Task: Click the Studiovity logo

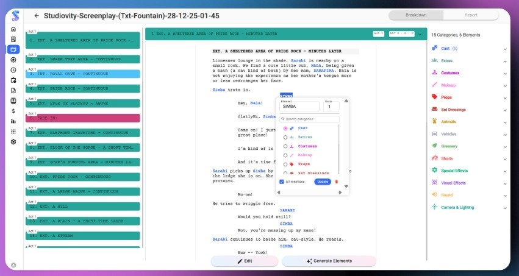Action: [x=15, y=15]
